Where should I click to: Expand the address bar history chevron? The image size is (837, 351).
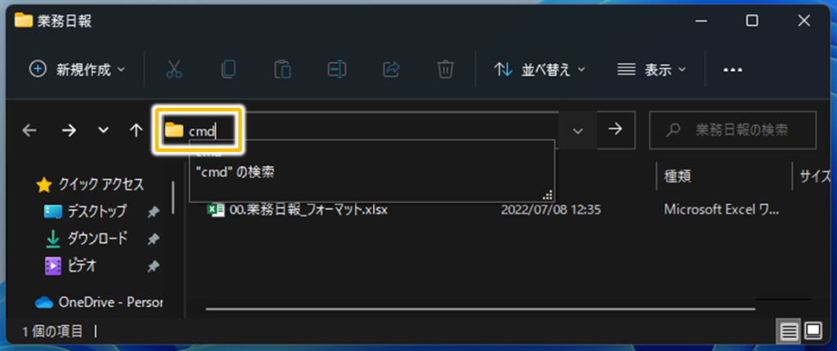coord(578,130)
